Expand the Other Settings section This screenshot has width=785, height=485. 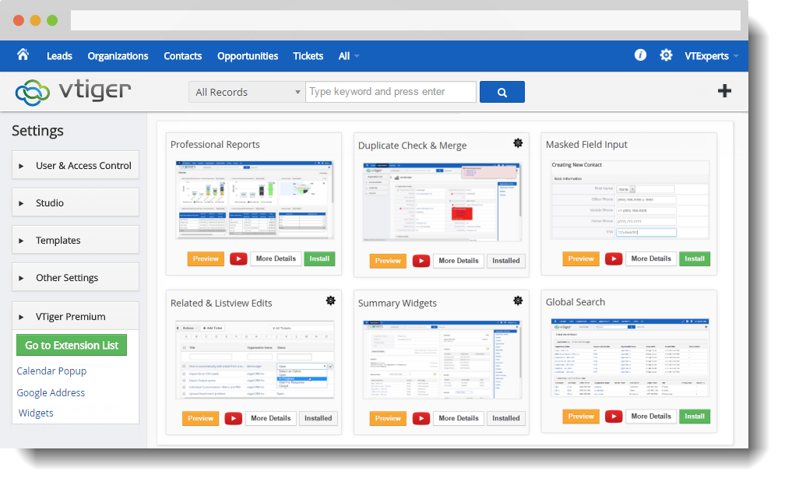tap(76, 277)
